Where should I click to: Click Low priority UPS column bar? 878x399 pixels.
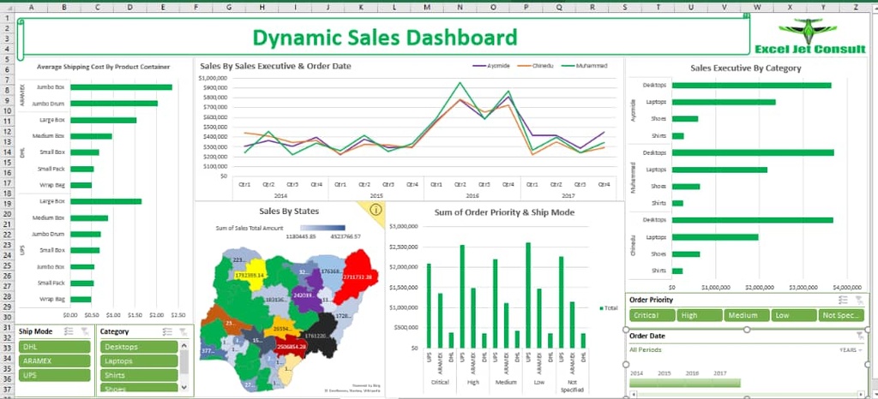click(528, 295)
